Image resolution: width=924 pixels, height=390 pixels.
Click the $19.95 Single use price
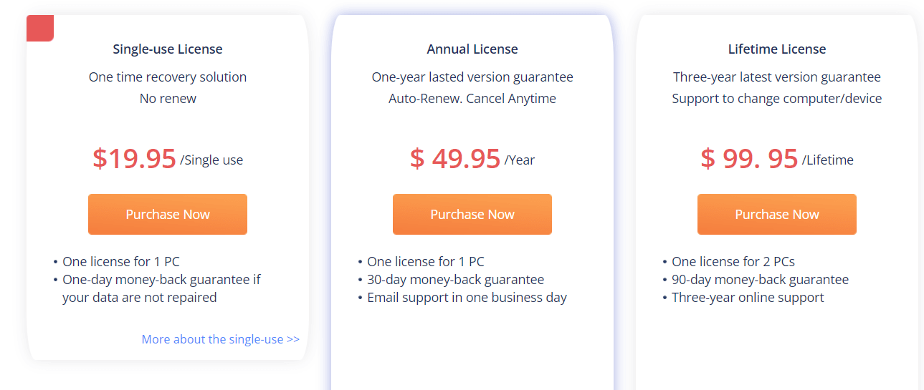tap(168, 158)
